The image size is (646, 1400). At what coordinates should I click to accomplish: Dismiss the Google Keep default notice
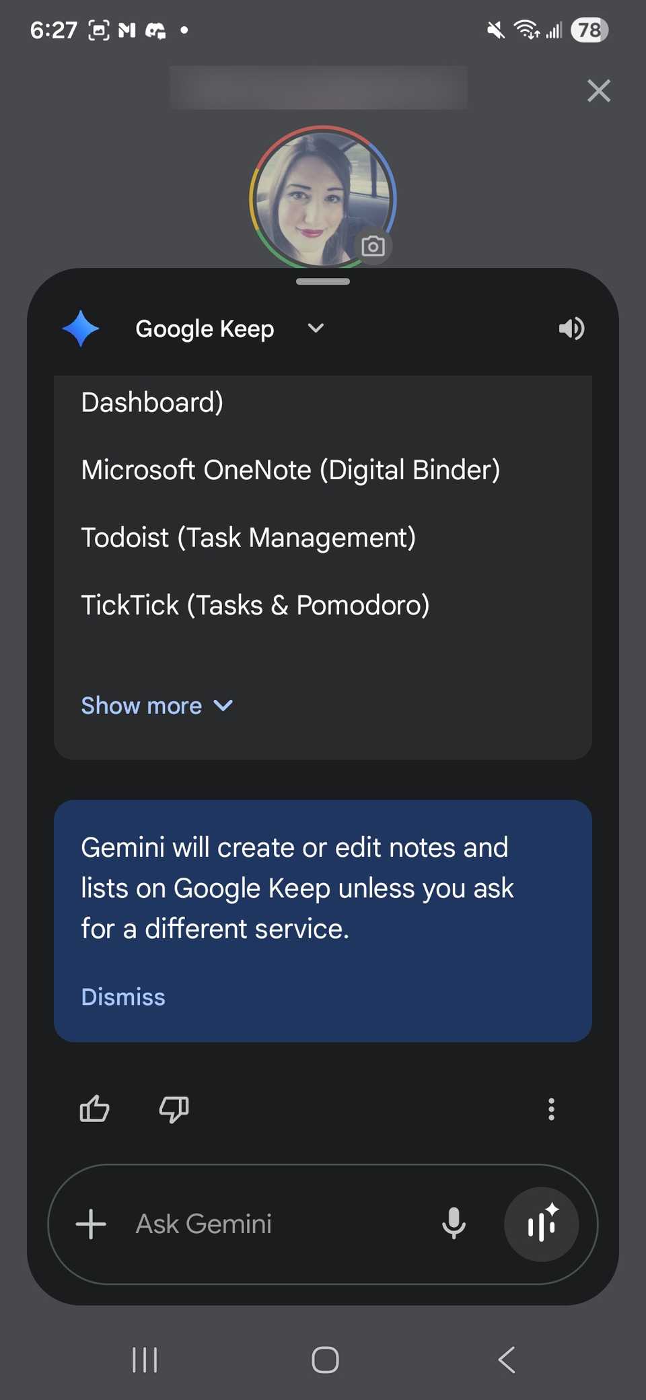coord(123,997)
